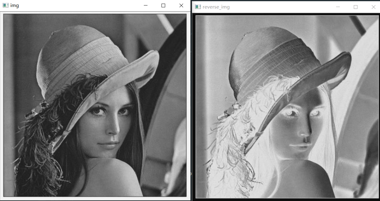Click the reverse_img window's app icon
This screenshot has height=201, width=380.
pos(198,7)
